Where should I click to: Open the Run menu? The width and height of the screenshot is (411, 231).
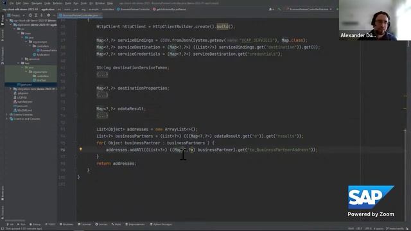76,3
